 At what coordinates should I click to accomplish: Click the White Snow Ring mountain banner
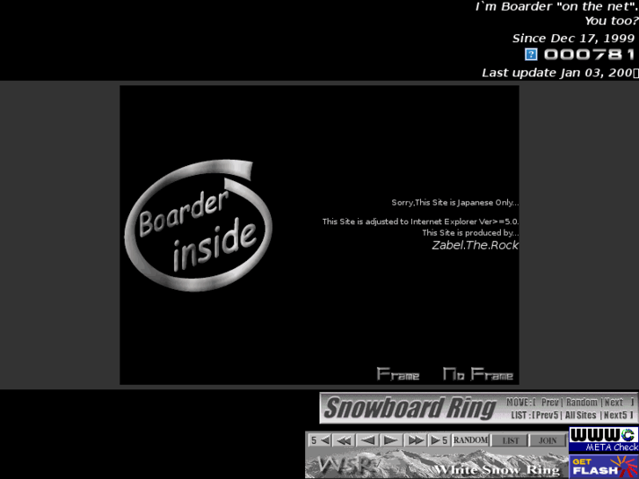click(x=437, y=463)
